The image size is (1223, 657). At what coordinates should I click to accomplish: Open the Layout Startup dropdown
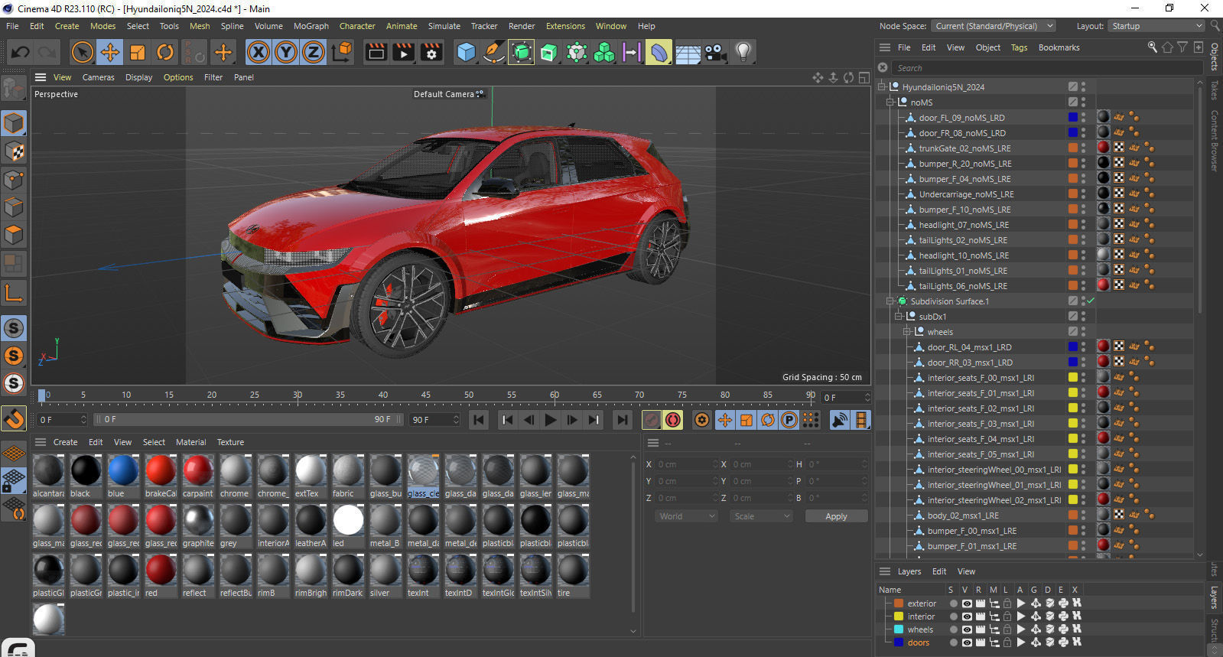pos(1156,26)
